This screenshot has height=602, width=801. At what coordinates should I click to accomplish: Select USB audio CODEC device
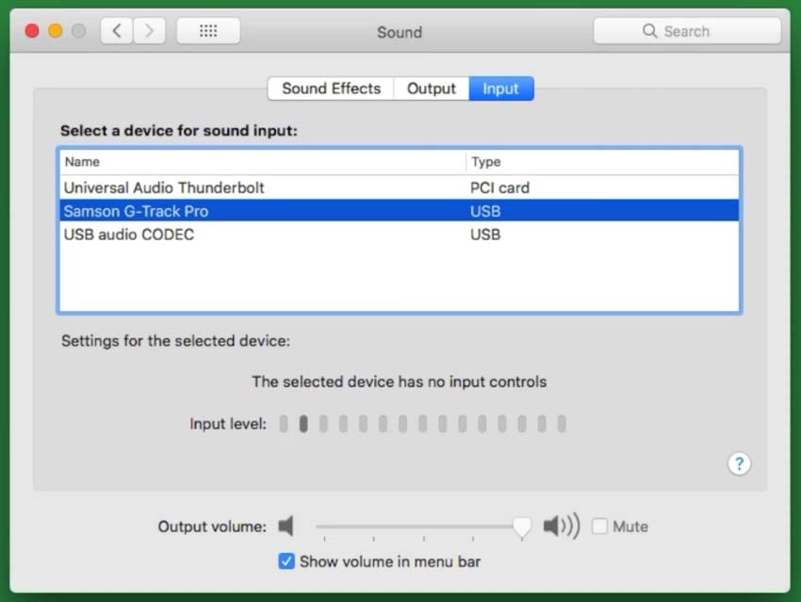(x=399, y=235)
